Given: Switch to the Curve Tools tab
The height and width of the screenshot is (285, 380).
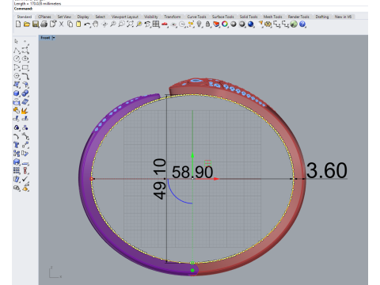Looking at the screenshot, I should [x=196, y=17].
